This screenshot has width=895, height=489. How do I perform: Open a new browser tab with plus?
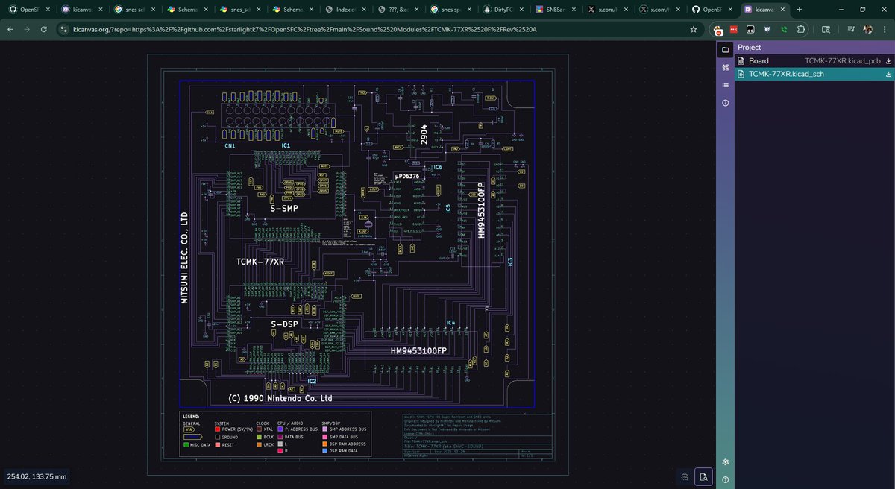pyautogui.click(x=799, y=10)
